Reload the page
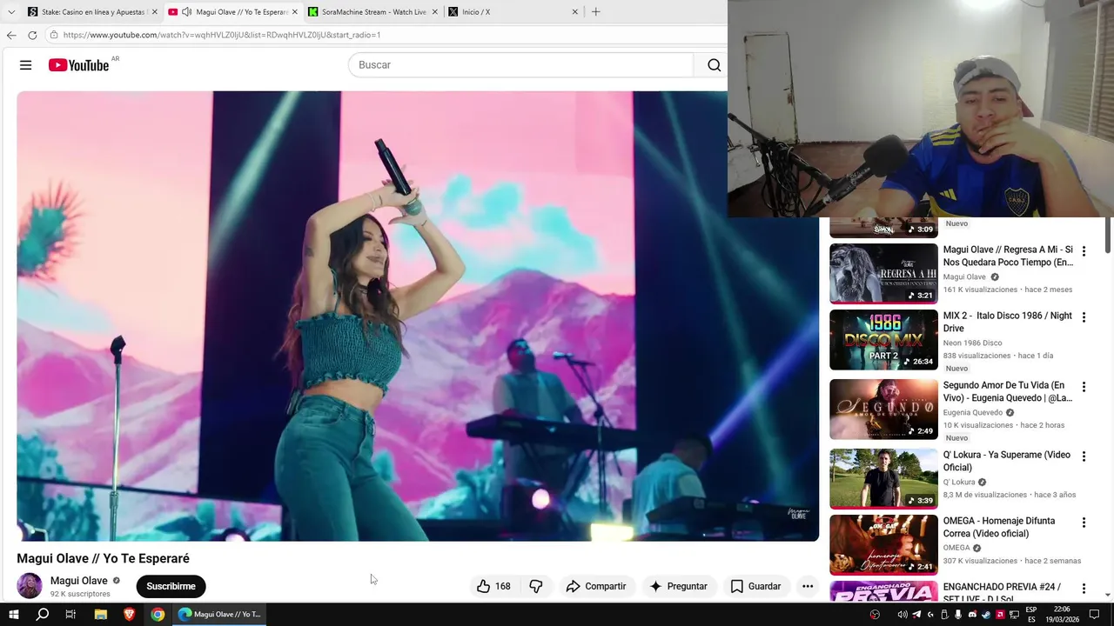Image resolution: width=1114 pixels, height=626 pixels. pos(32,35)
